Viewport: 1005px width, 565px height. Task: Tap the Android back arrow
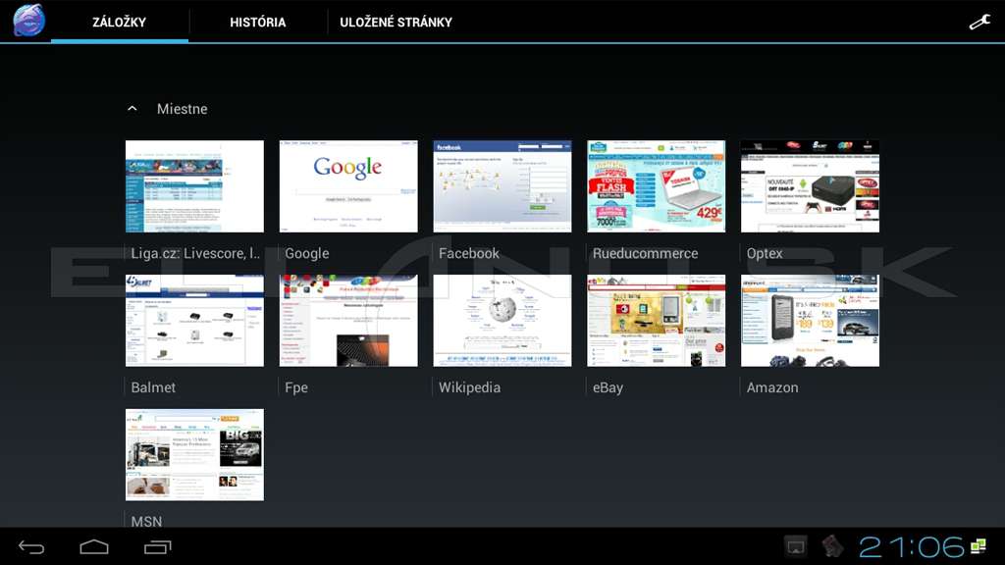click(x=31, y=547)
